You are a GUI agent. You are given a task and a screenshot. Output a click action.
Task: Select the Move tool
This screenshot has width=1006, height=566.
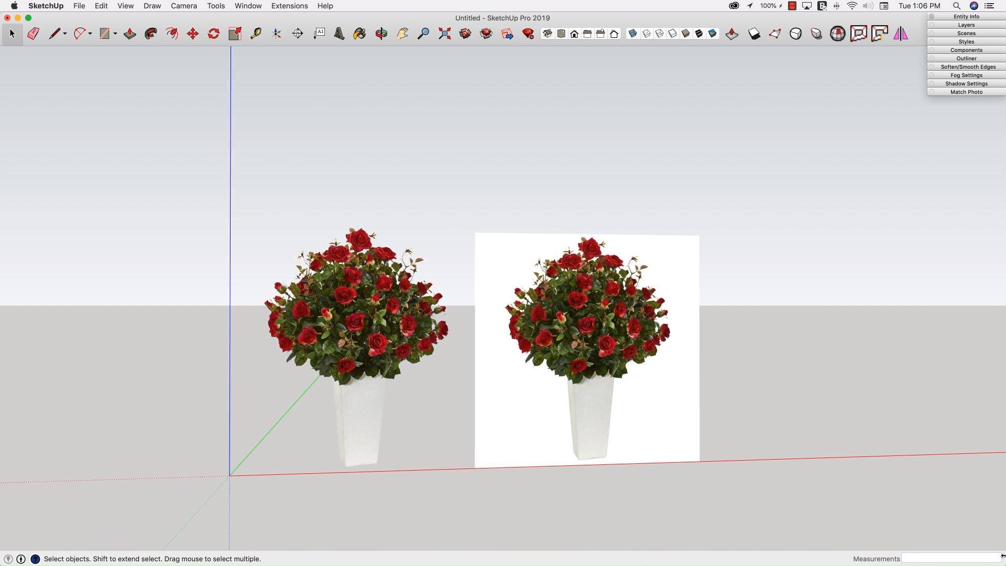point(193,34)
